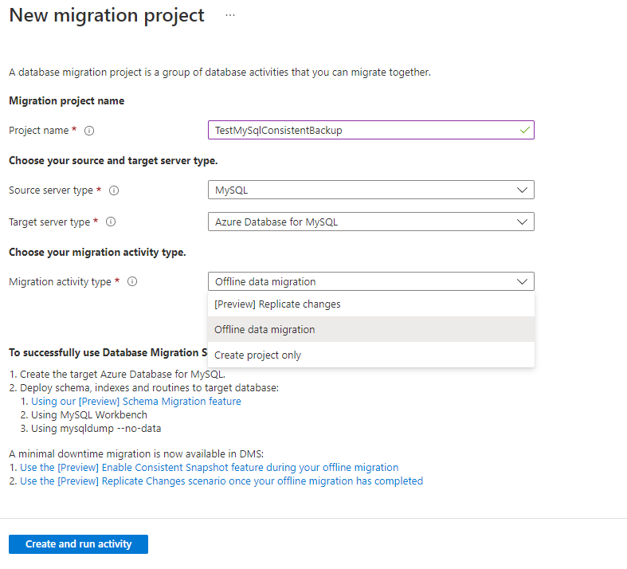Click info icon next to Project name
Screen dimensions: 627x569
pyautogui.click(x=89, y=131)
